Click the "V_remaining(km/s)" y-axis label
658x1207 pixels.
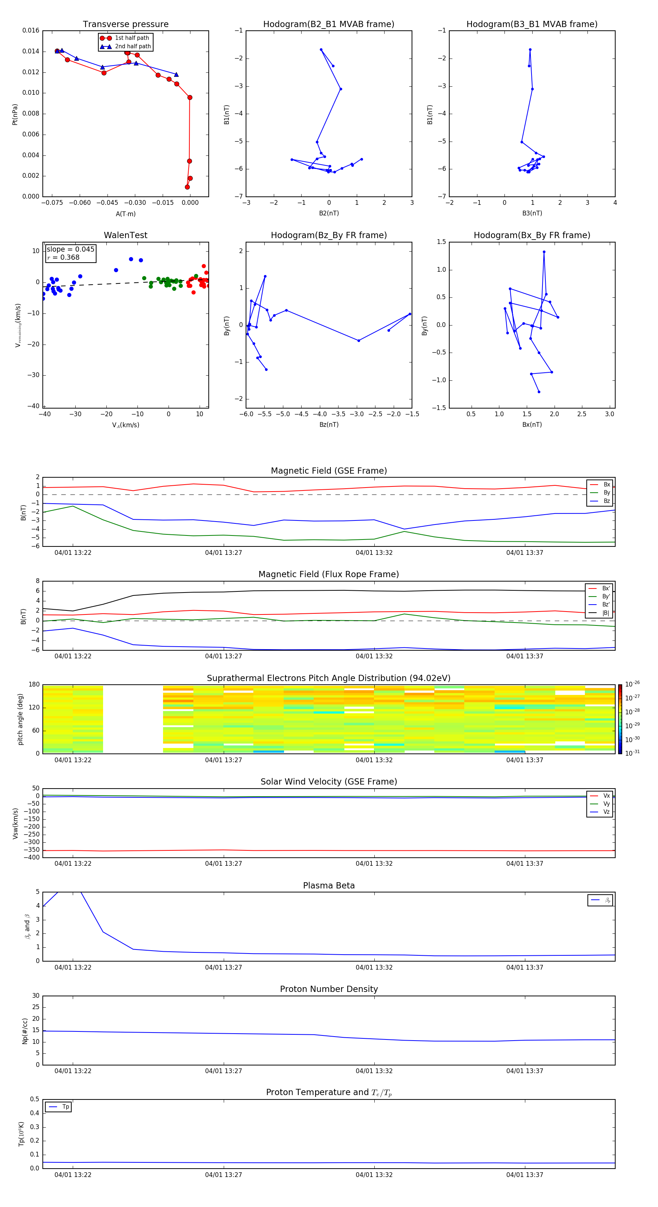(18, 325)
